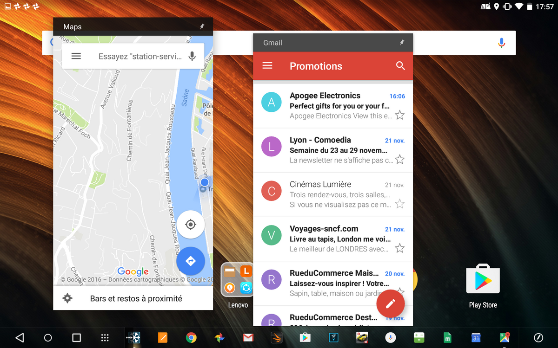Image resolution: width=558 pixels, height=348 pixels.
Task: Open 'Semaine du 23 au 29' email
Action: point(333,150)
